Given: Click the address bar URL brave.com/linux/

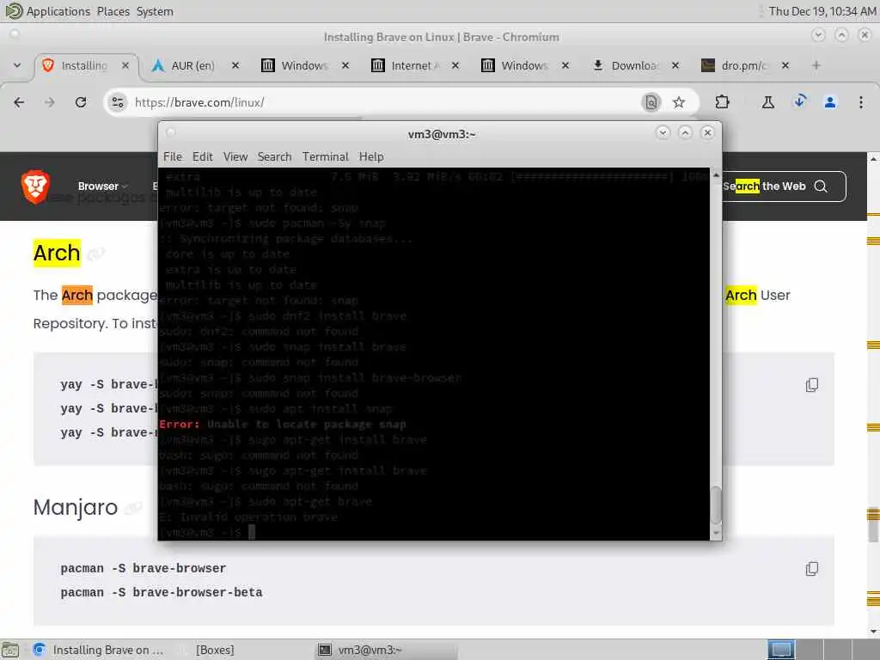Looking at the screenshot, I should (x=199, y=102).
